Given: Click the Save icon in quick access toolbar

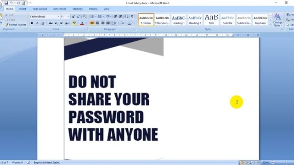Looking at the screenshot, I should point(6,3).
